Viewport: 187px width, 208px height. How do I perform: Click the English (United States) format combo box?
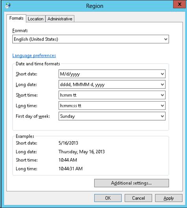tap(91, 39)
